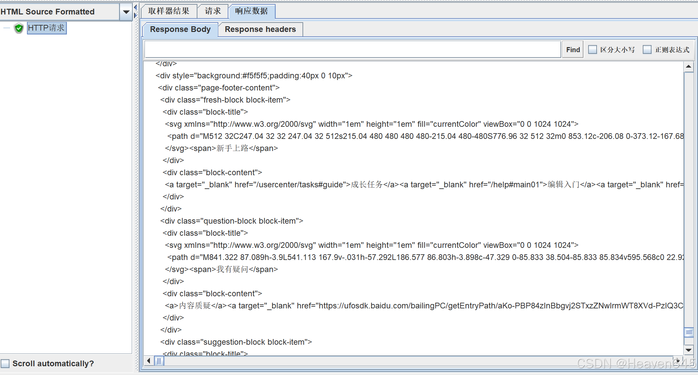This screenshot has height=375, width=698.
Task: Select the HTTP请求 tree item
Action: 46,28
